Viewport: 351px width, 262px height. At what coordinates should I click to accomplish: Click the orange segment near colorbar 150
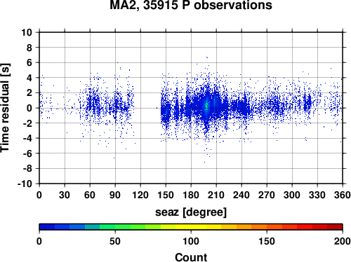pos(267,227)
